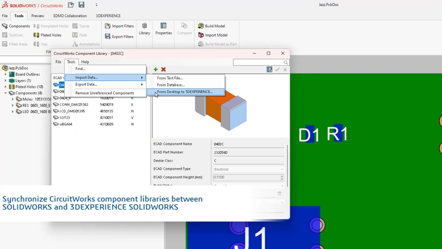442x249 pixels.
Task: Click the Annotations filter
Action: coord(86,44)
